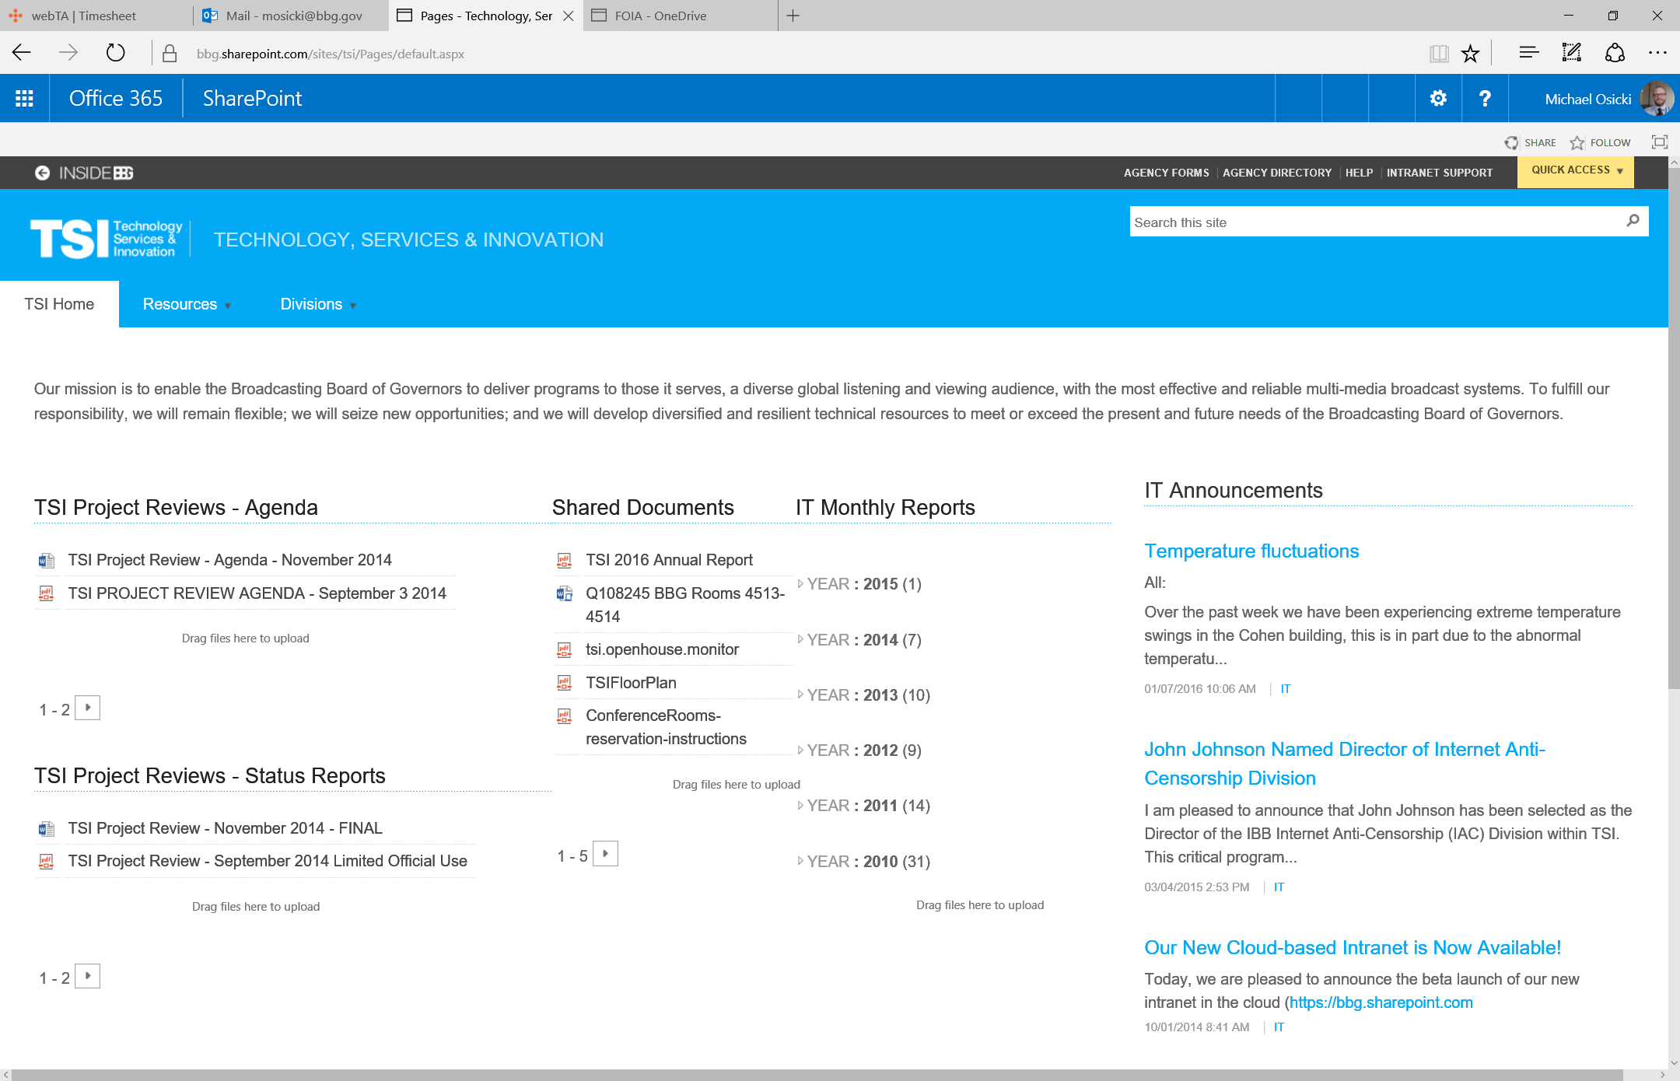Click the Make a Web Note icon
This screenshot has height=1081, width=1680.
point(1571,53)
